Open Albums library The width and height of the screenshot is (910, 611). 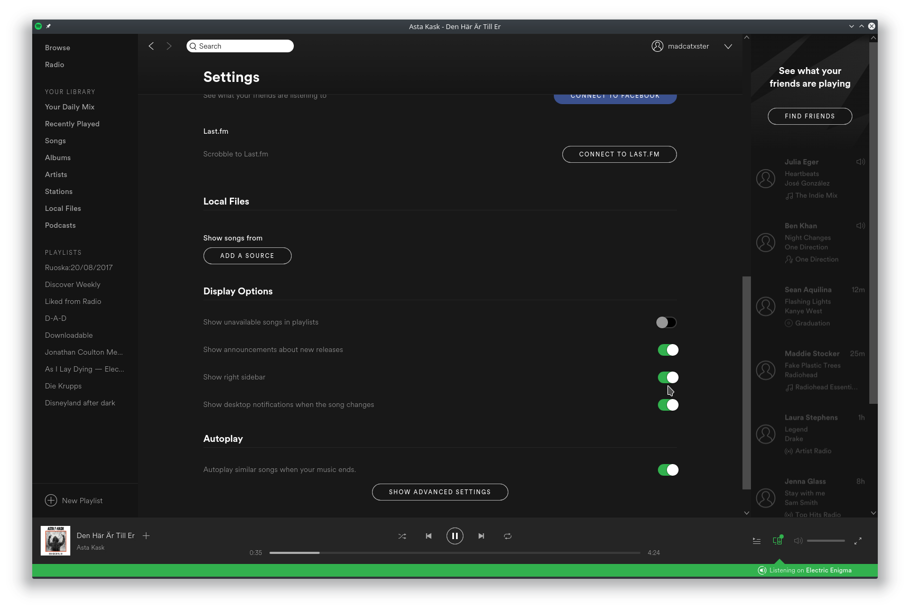58,158
